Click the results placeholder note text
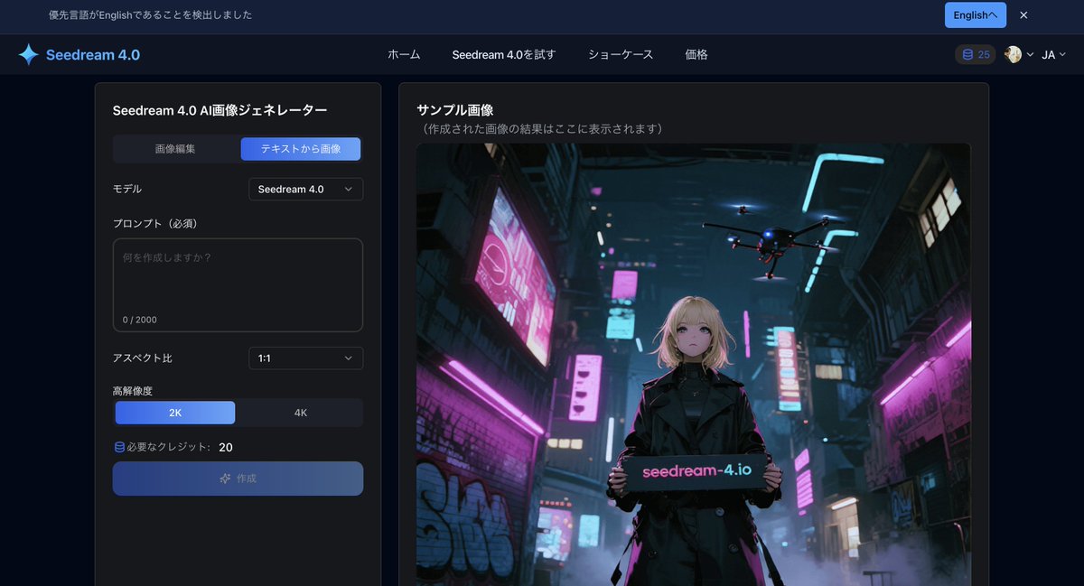 tap(543, 129)
